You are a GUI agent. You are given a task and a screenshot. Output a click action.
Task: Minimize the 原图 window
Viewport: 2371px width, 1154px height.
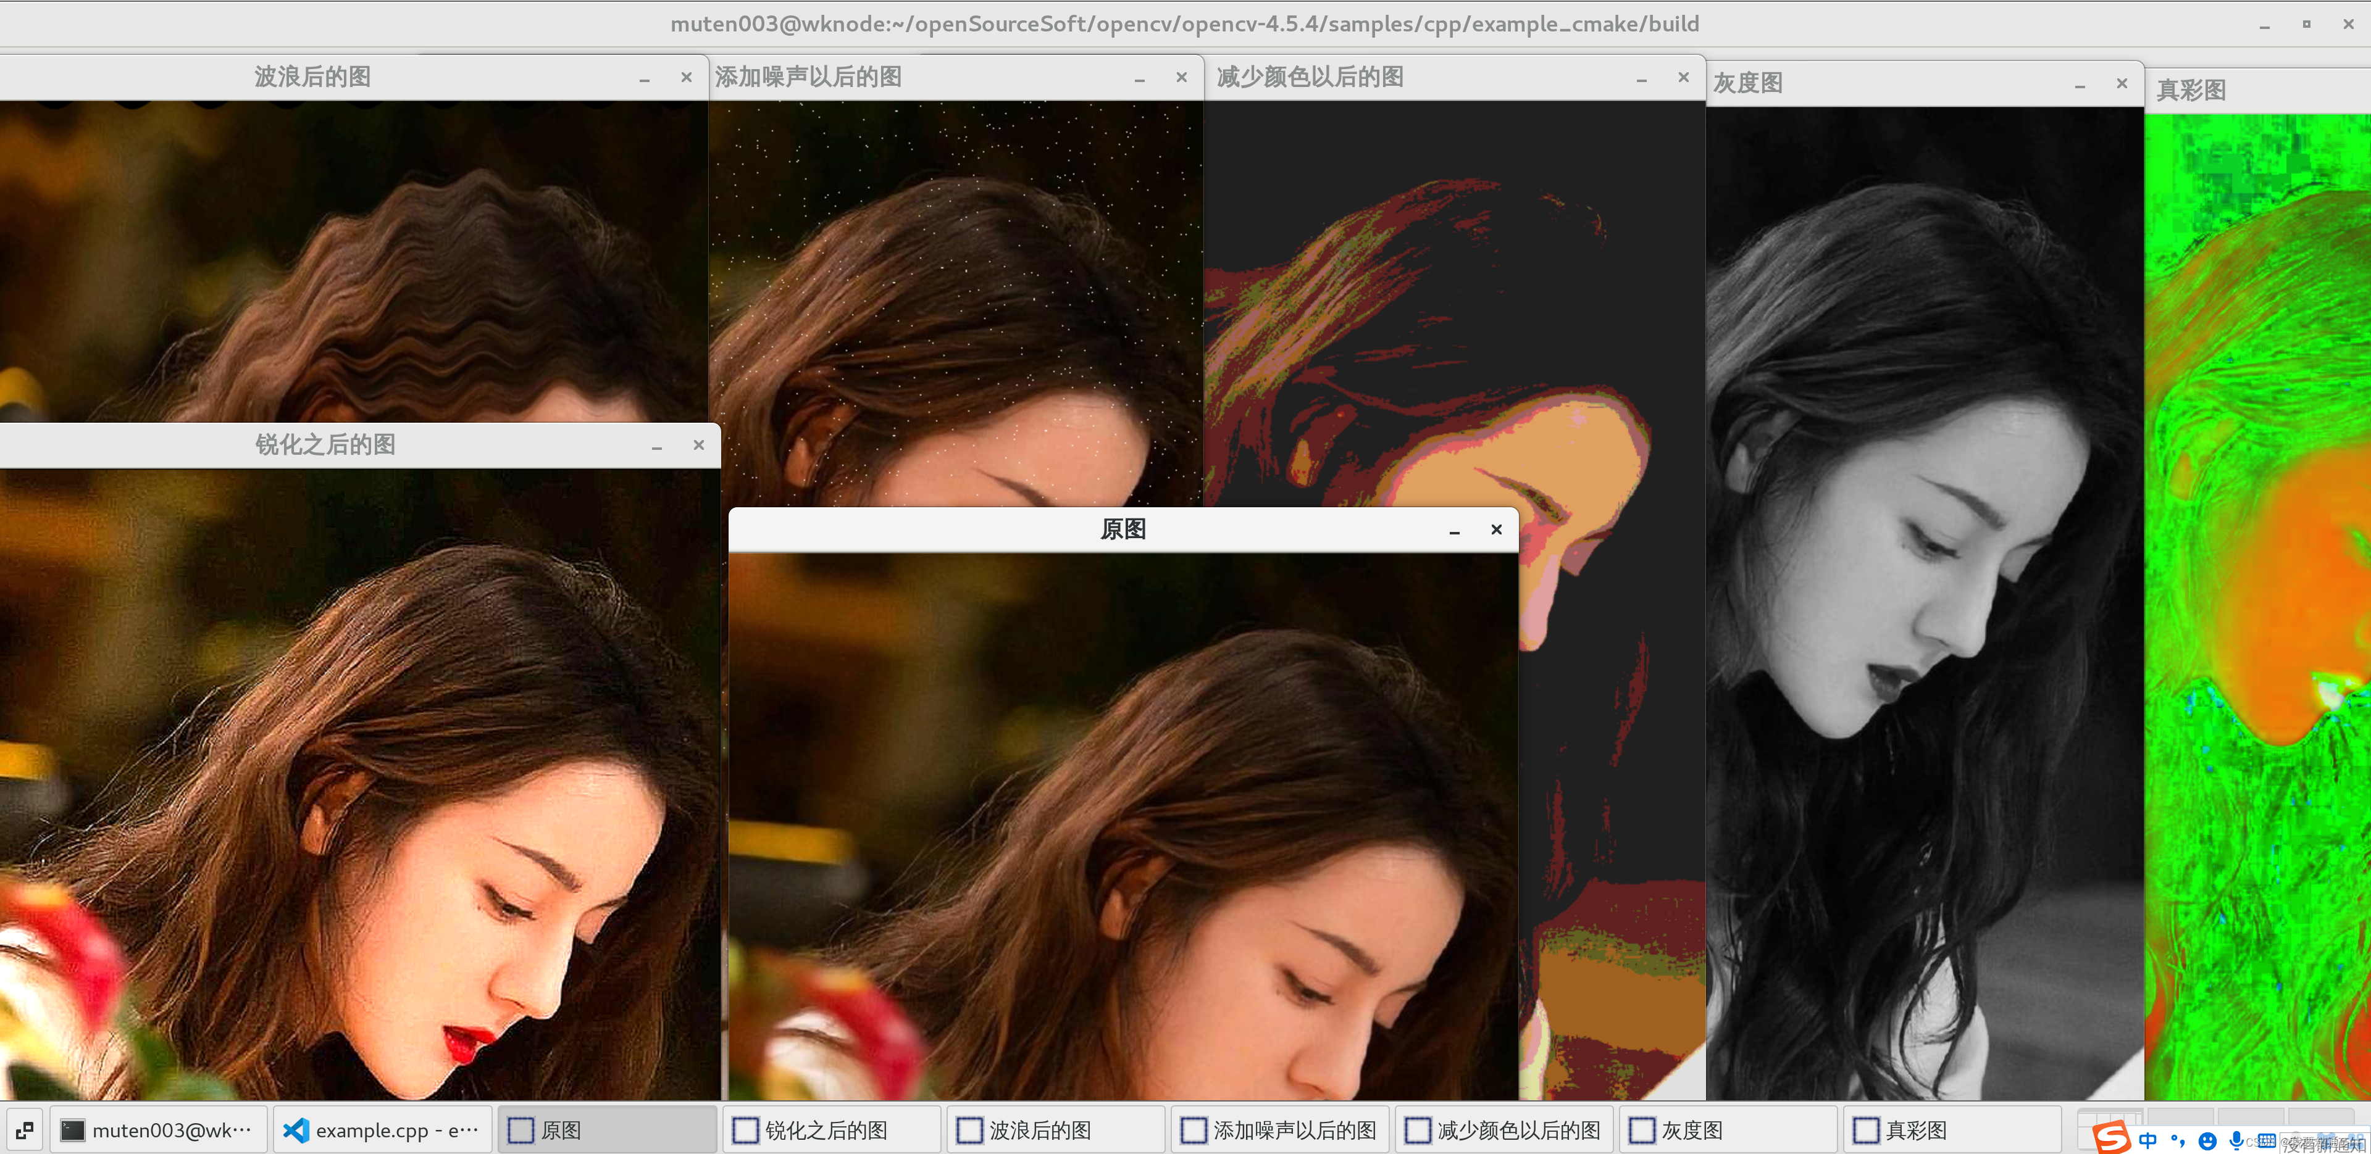[1454, 530]
